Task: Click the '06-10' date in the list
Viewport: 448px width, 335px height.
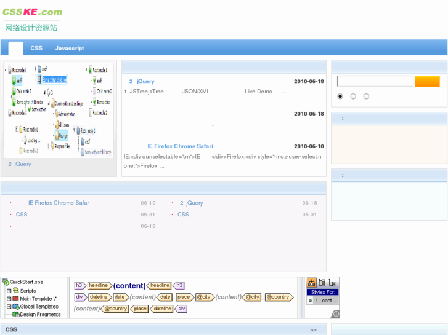Action: (148, 203)
